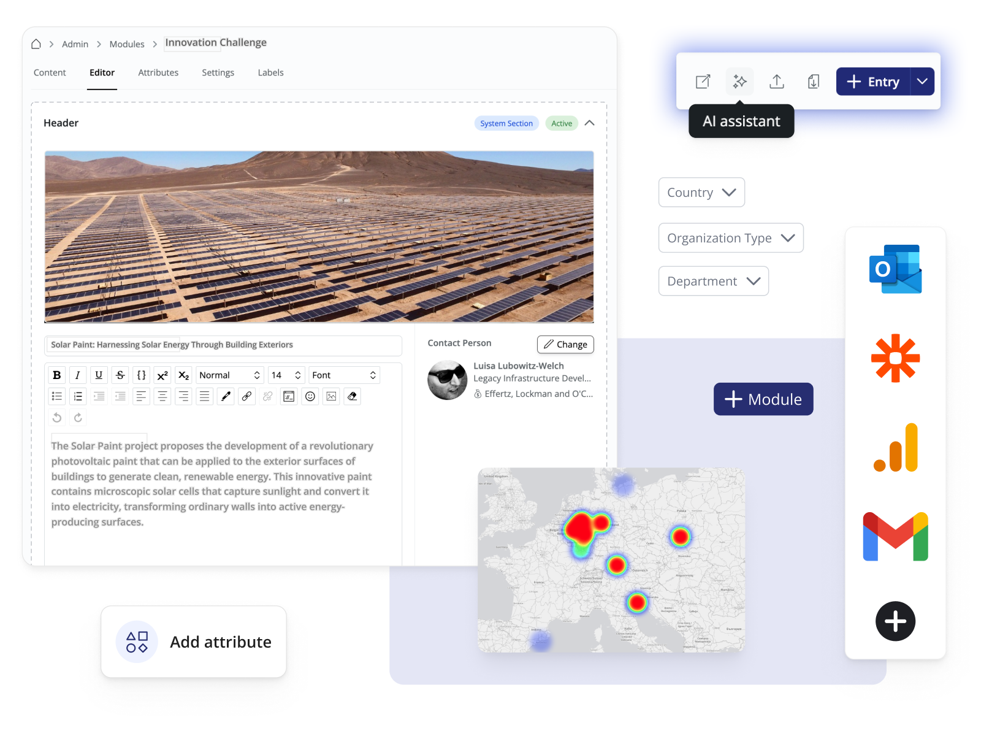981x736 pixels.
Task: Insert code block with braces icon
Action: 141,375
